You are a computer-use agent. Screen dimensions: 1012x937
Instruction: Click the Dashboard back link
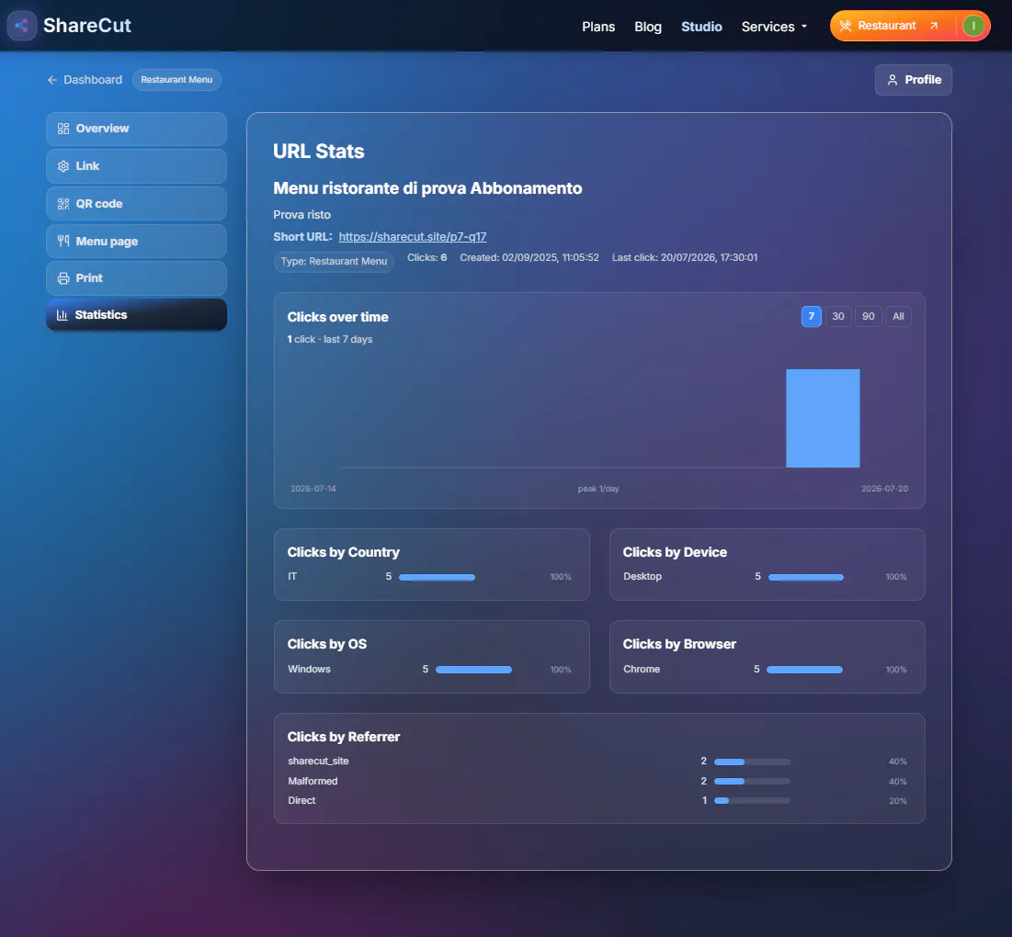point(85,80)
